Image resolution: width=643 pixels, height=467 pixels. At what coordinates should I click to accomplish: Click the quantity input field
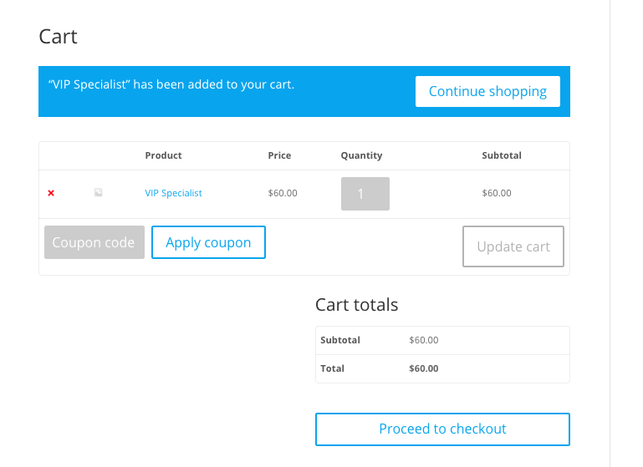[x=365, y=194]
